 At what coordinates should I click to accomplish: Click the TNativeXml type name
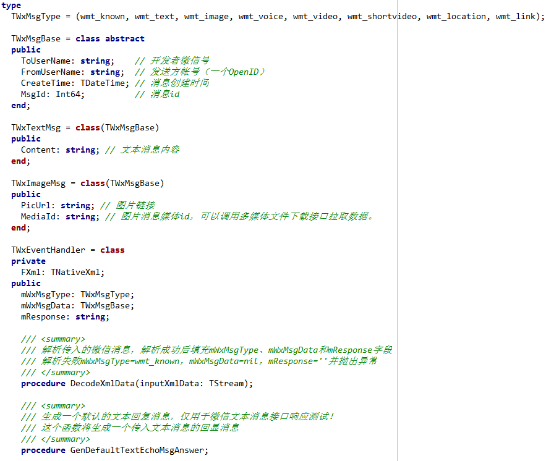click(75, 272)
